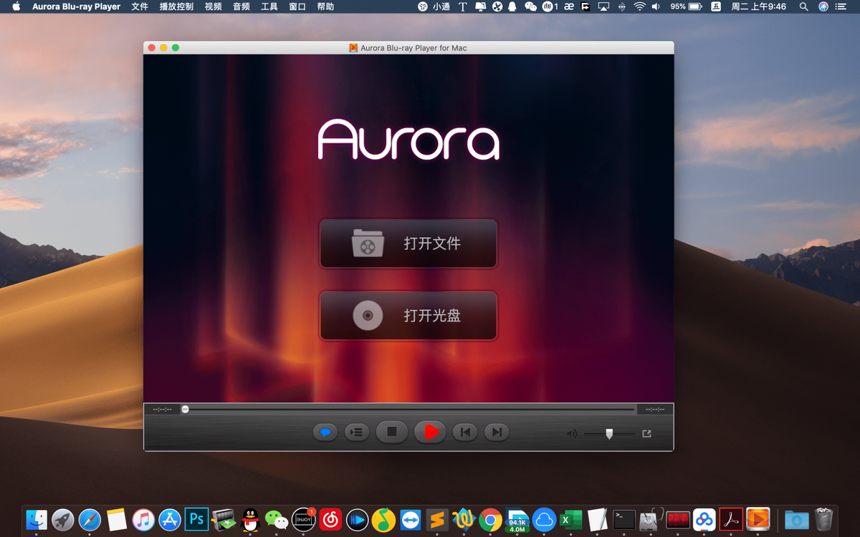860x537 pixels.
Task: Adjust the player volume slider handle
Action: [609, 433]
